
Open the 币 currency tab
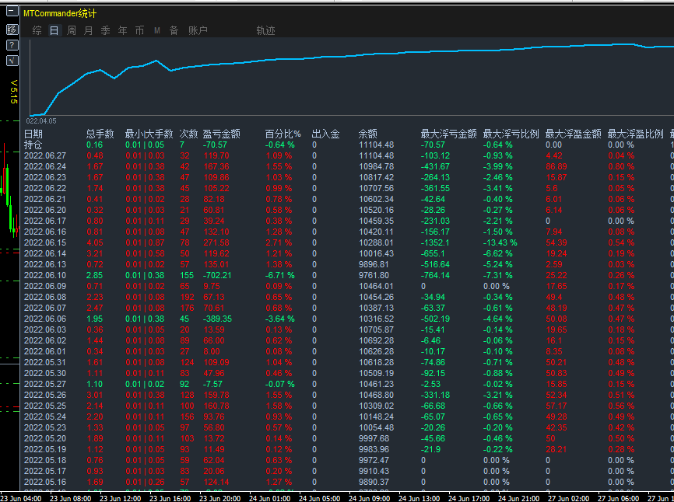click(x=139, y=31)
